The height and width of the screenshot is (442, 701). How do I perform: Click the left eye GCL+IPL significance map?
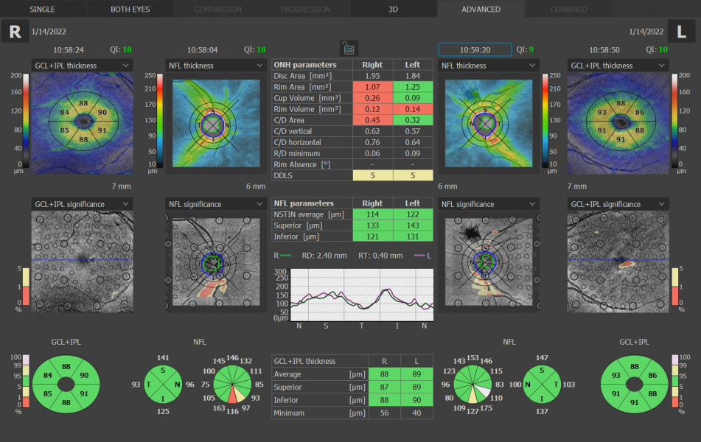coord(618,262)
